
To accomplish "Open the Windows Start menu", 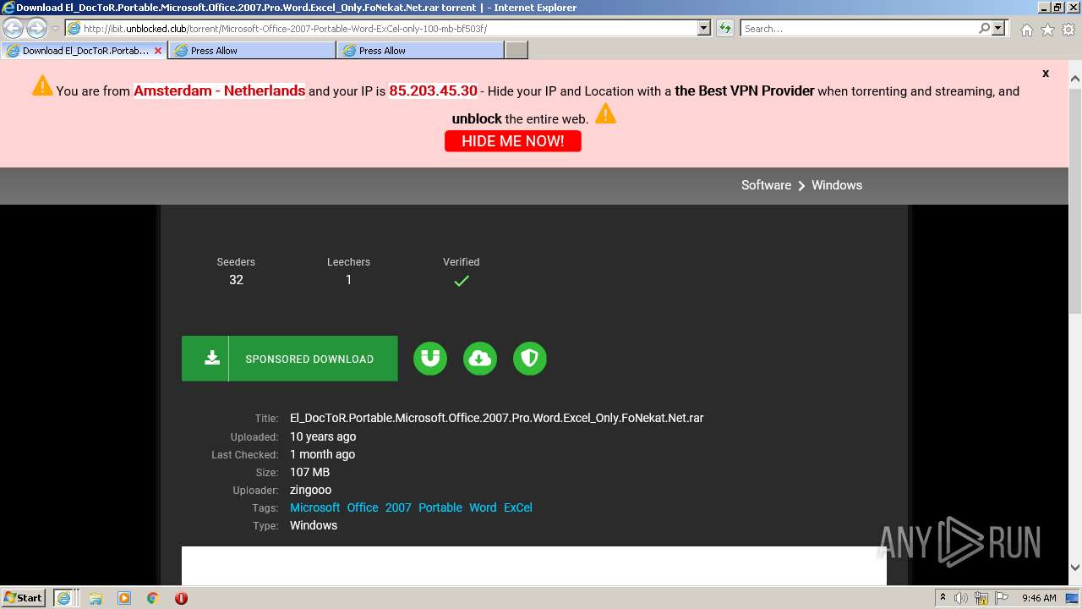I will [24, 598].
